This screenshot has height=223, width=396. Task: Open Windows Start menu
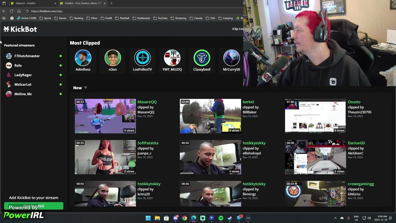(148, 218)
